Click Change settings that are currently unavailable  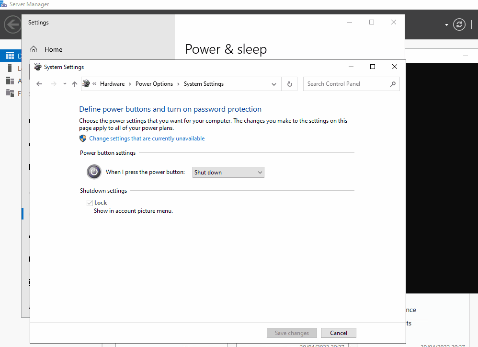147,139
